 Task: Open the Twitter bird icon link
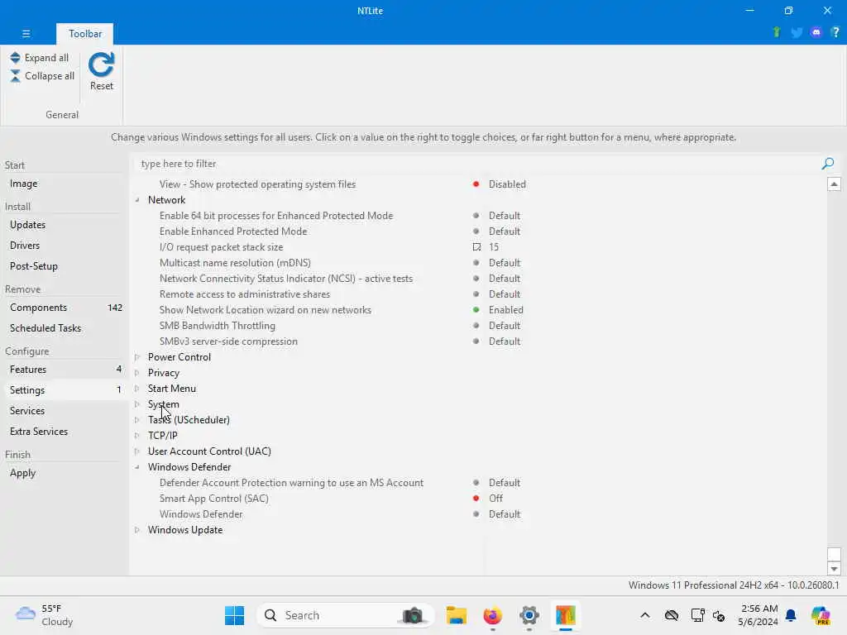[797, 32]
